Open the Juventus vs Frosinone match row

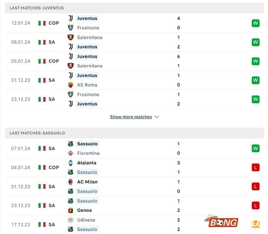pos(134,23)
